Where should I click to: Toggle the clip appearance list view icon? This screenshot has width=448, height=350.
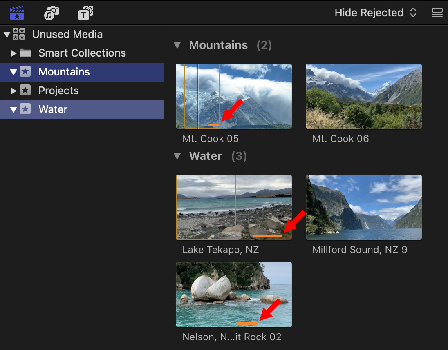point(437,13)
